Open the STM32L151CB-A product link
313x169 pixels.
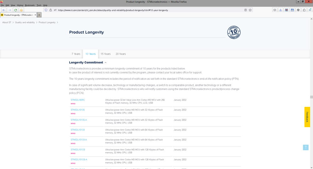pos(79,160)
